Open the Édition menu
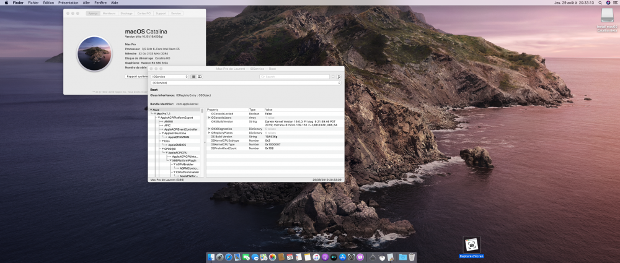 click(x=48, y=2)
